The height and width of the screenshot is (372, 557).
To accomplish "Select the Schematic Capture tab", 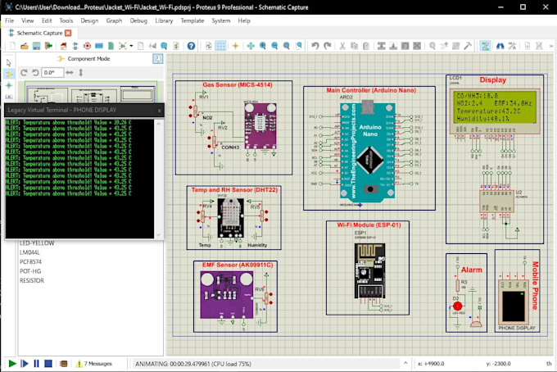I will (39, 33).
